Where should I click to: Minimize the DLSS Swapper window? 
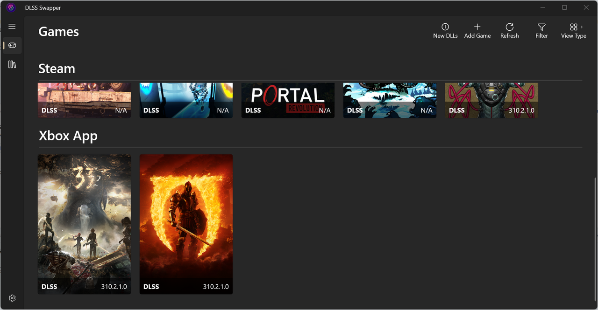click(543, 7)
